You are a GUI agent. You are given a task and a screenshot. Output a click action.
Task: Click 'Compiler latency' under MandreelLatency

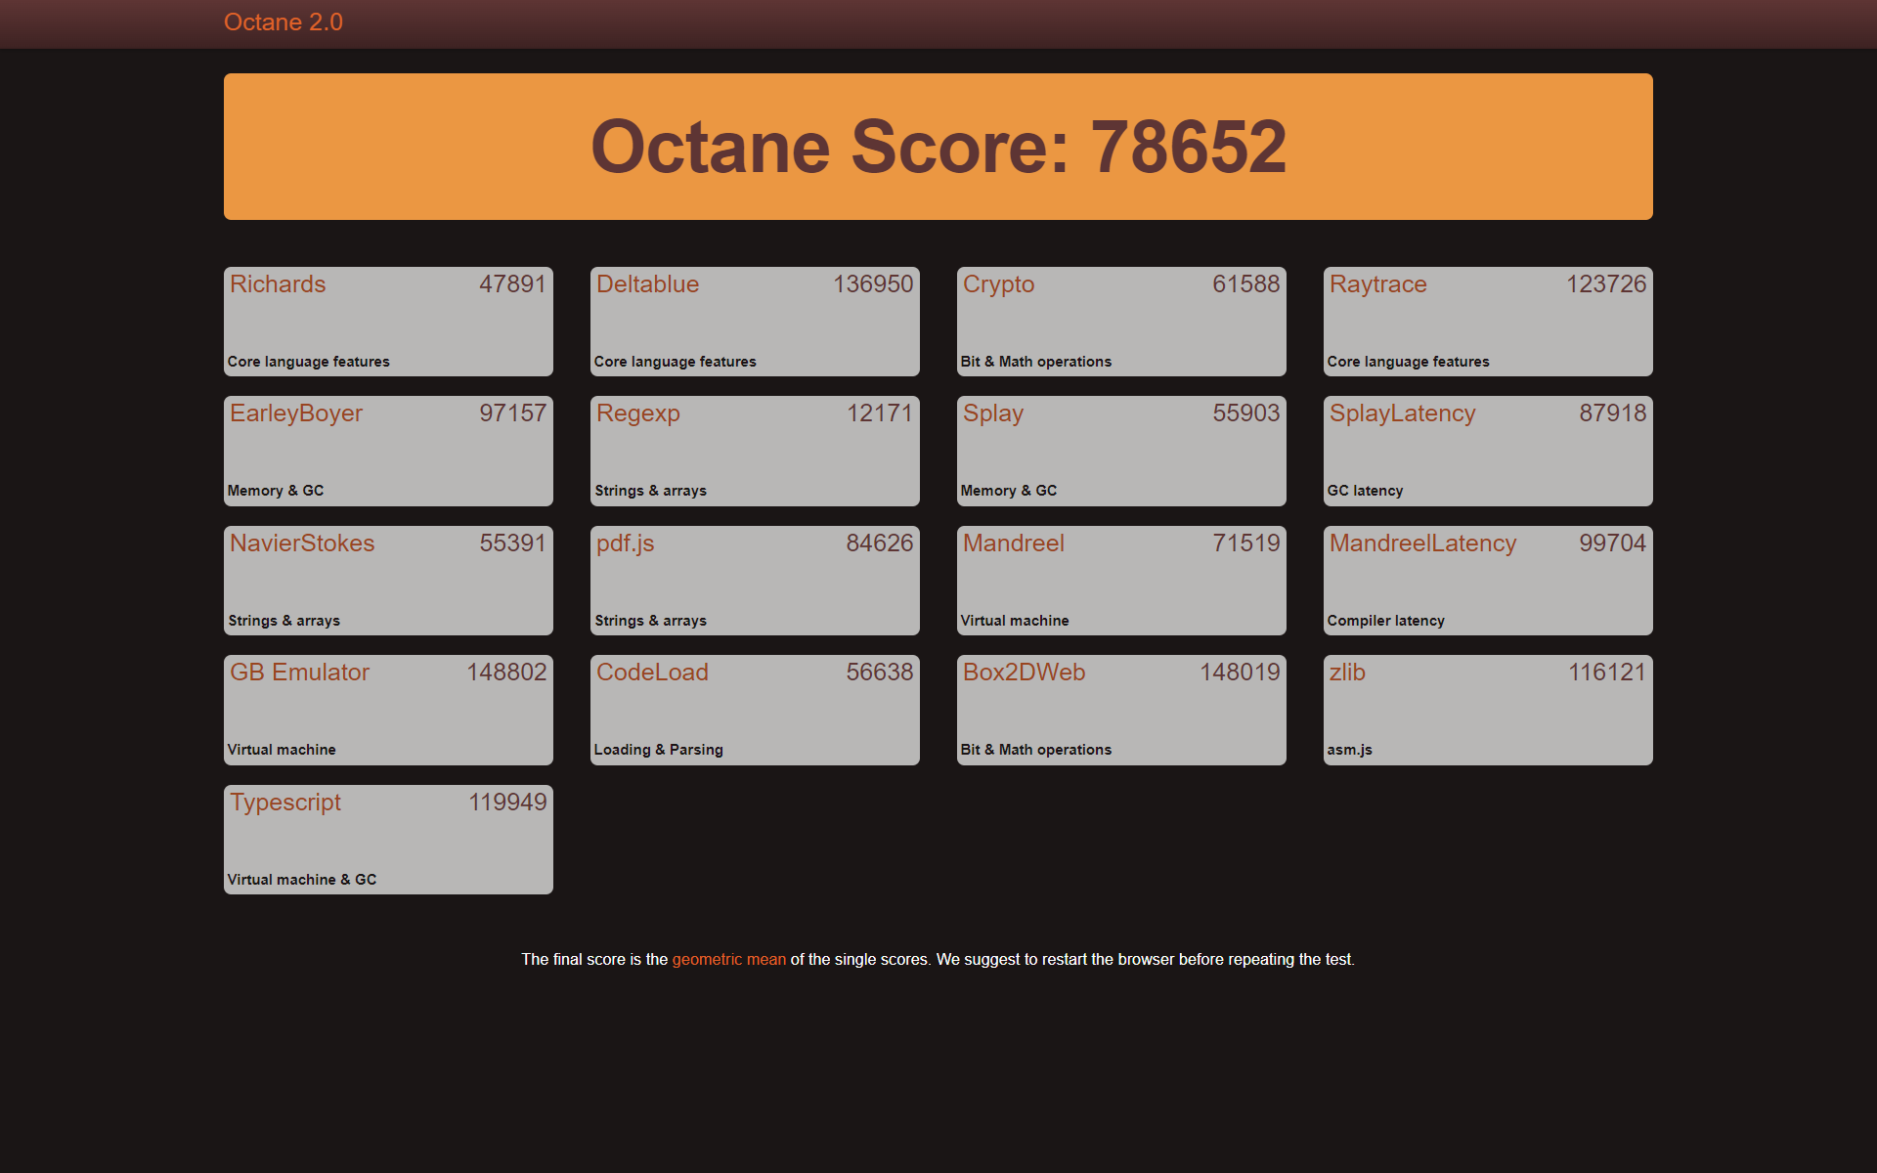coord(1385,621)
